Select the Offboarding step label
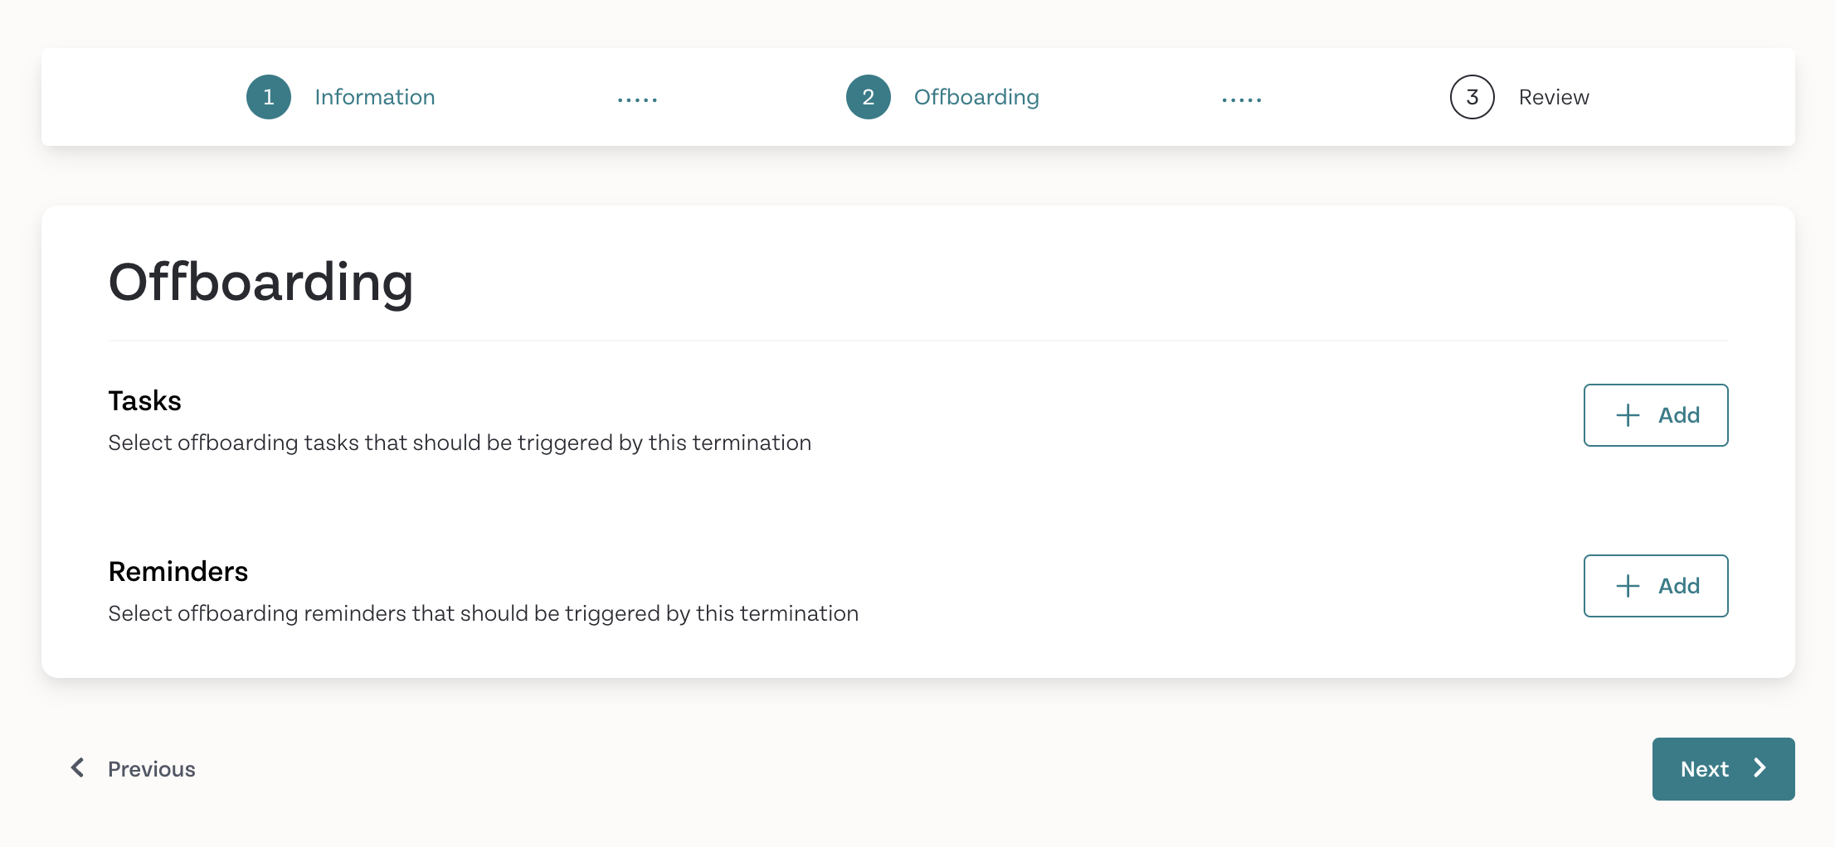The width and height of the screenshot is (1835, 847). [x=976, y=97]
